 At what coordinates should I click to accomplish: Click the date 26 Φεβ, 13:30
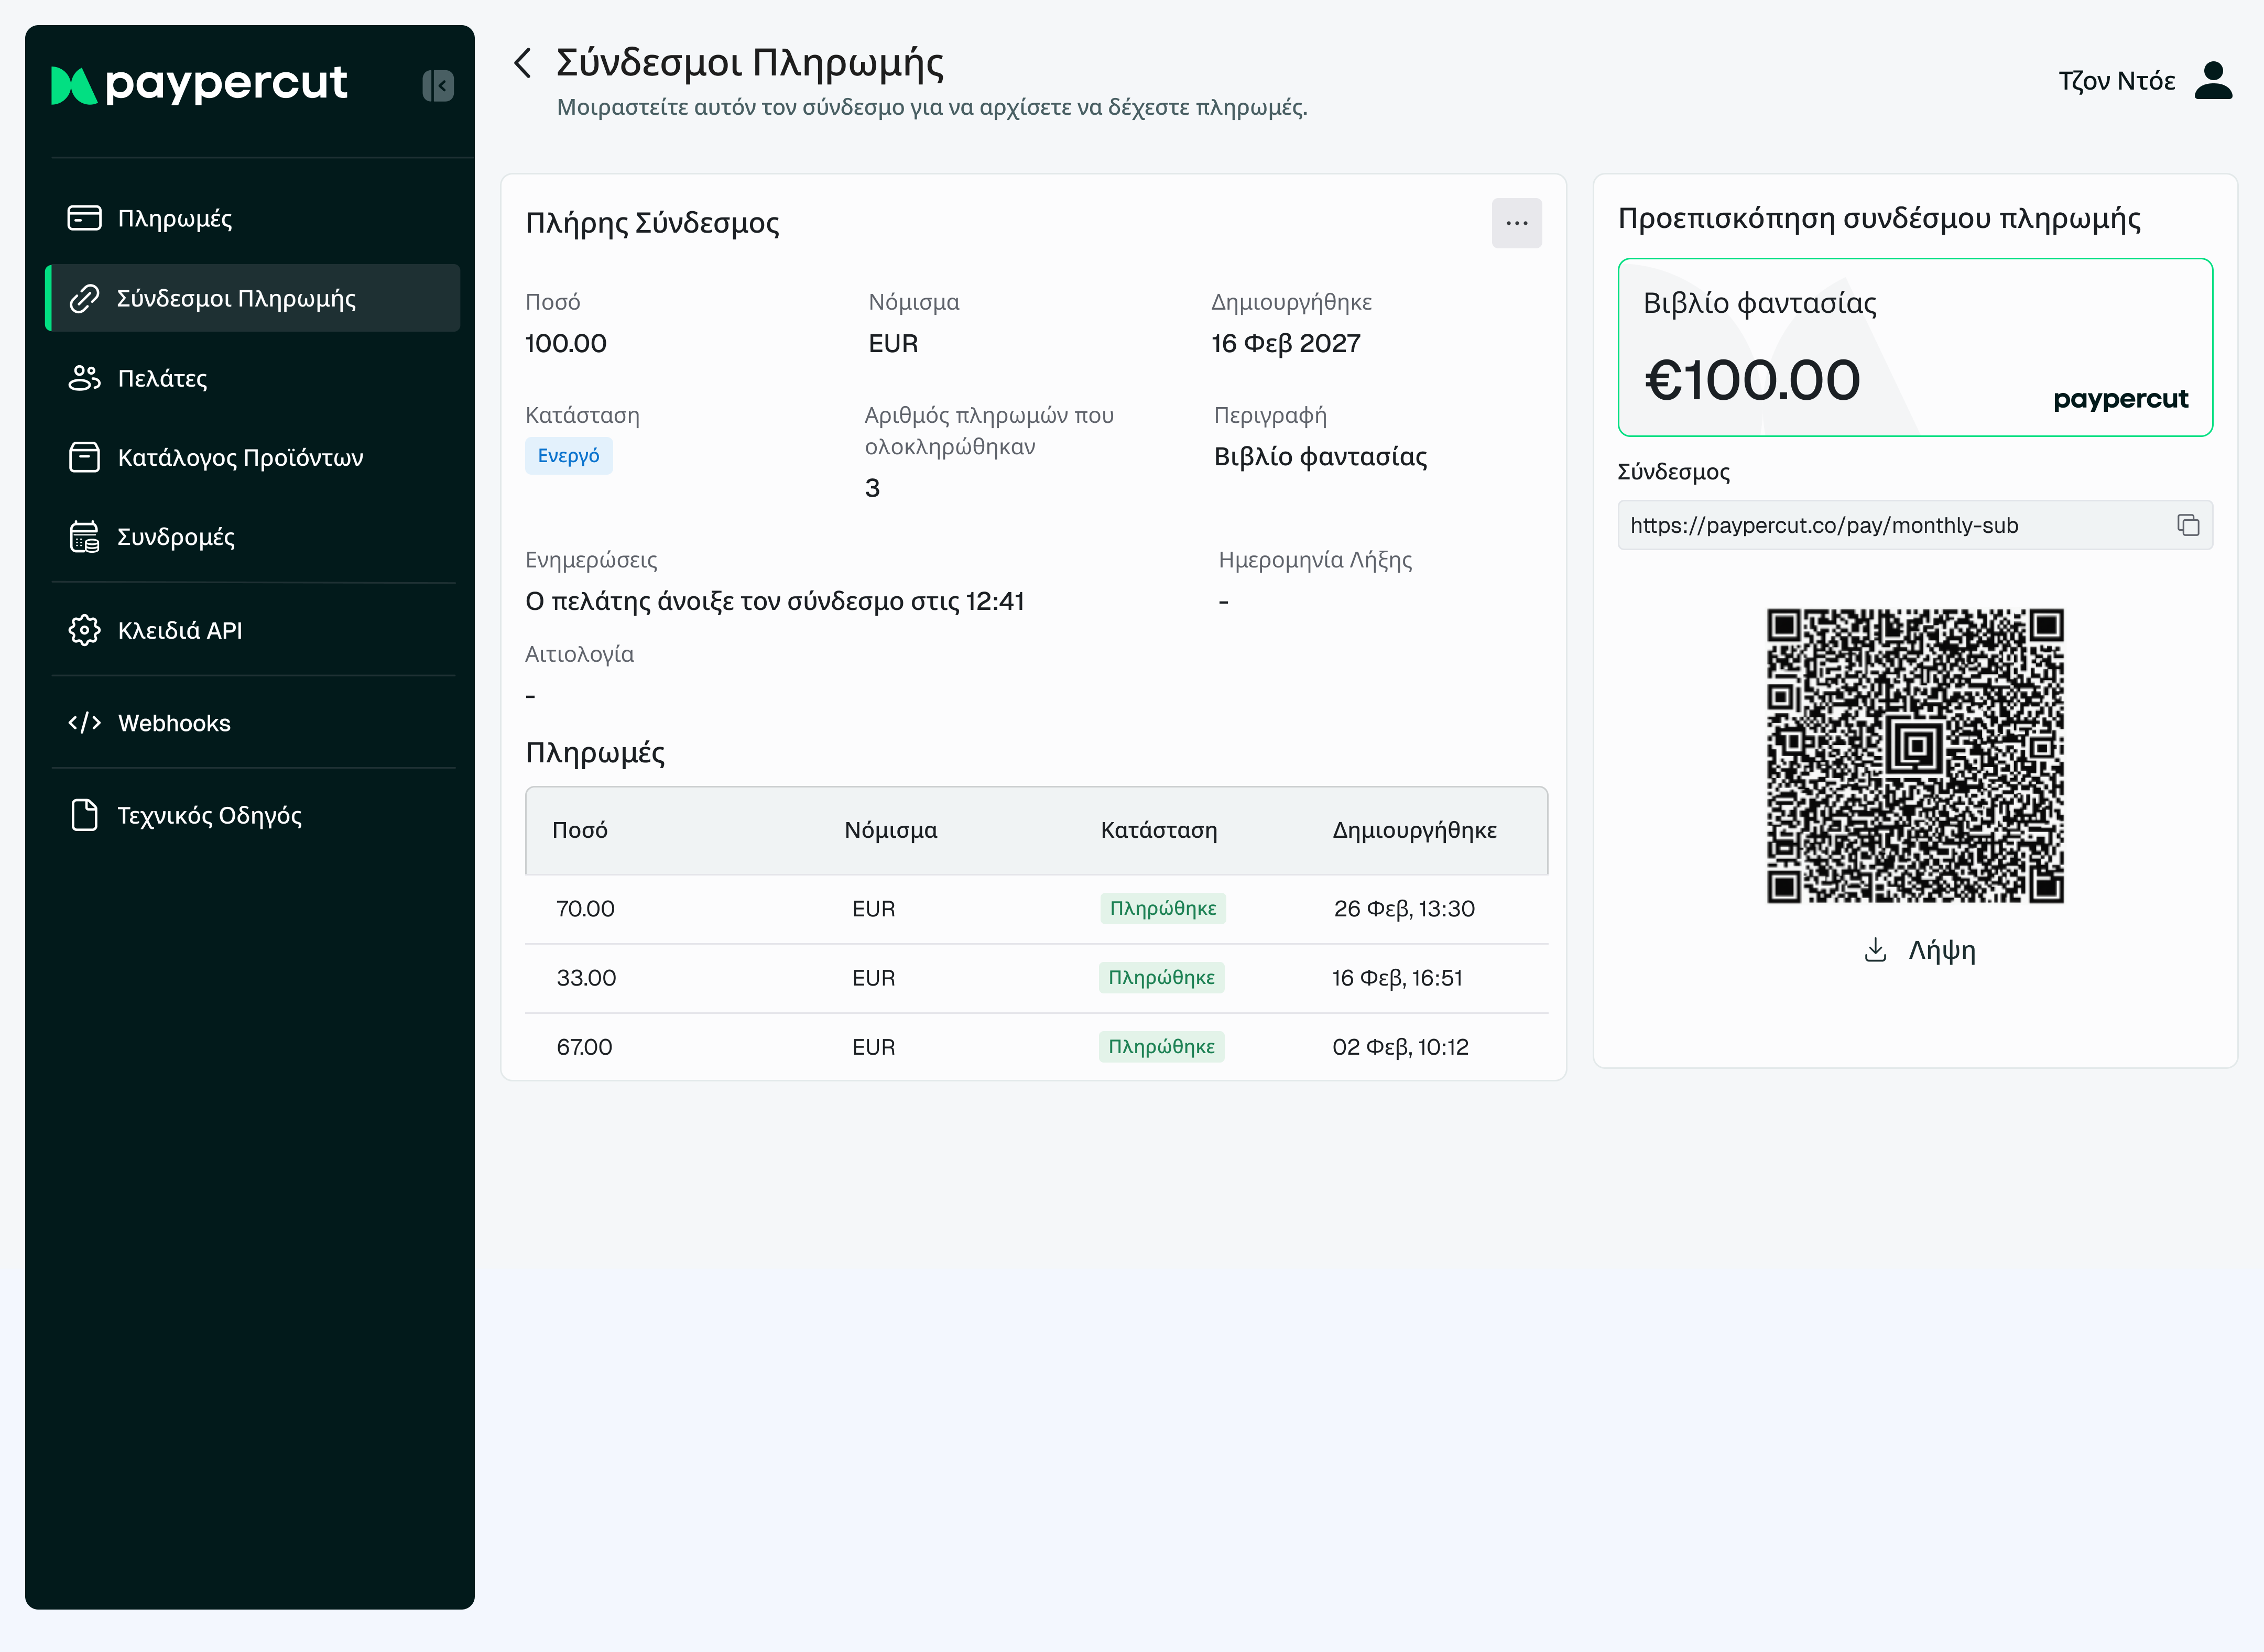pyautogui.click(x=1404, y=908)
